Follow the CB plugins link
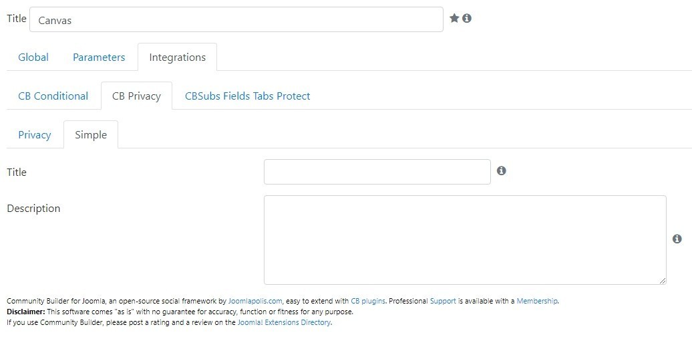The width and height of the screenshot is (692, 345). [368, 302]
